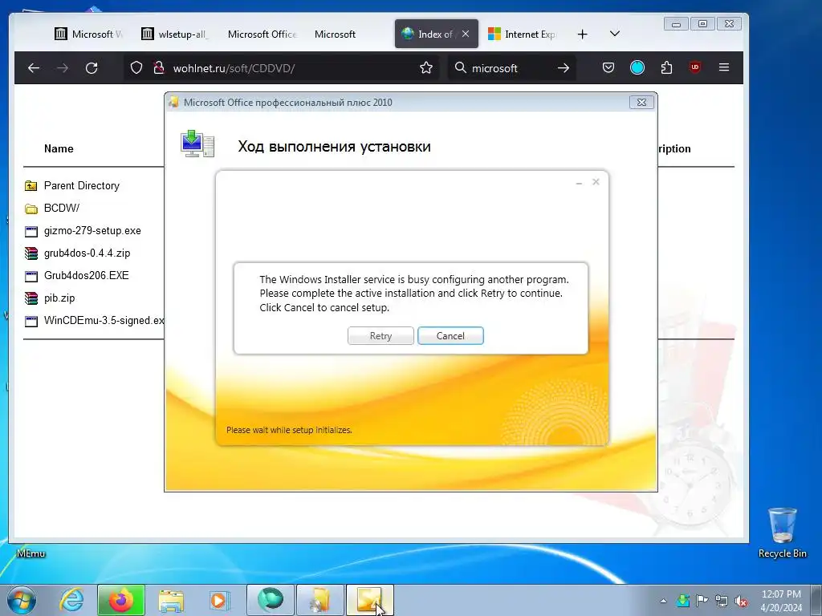Download WinCDEmu-3.5-signed.exe
Image resolution: width=822 pixels, height=616 pixels.
coord(104,321)
